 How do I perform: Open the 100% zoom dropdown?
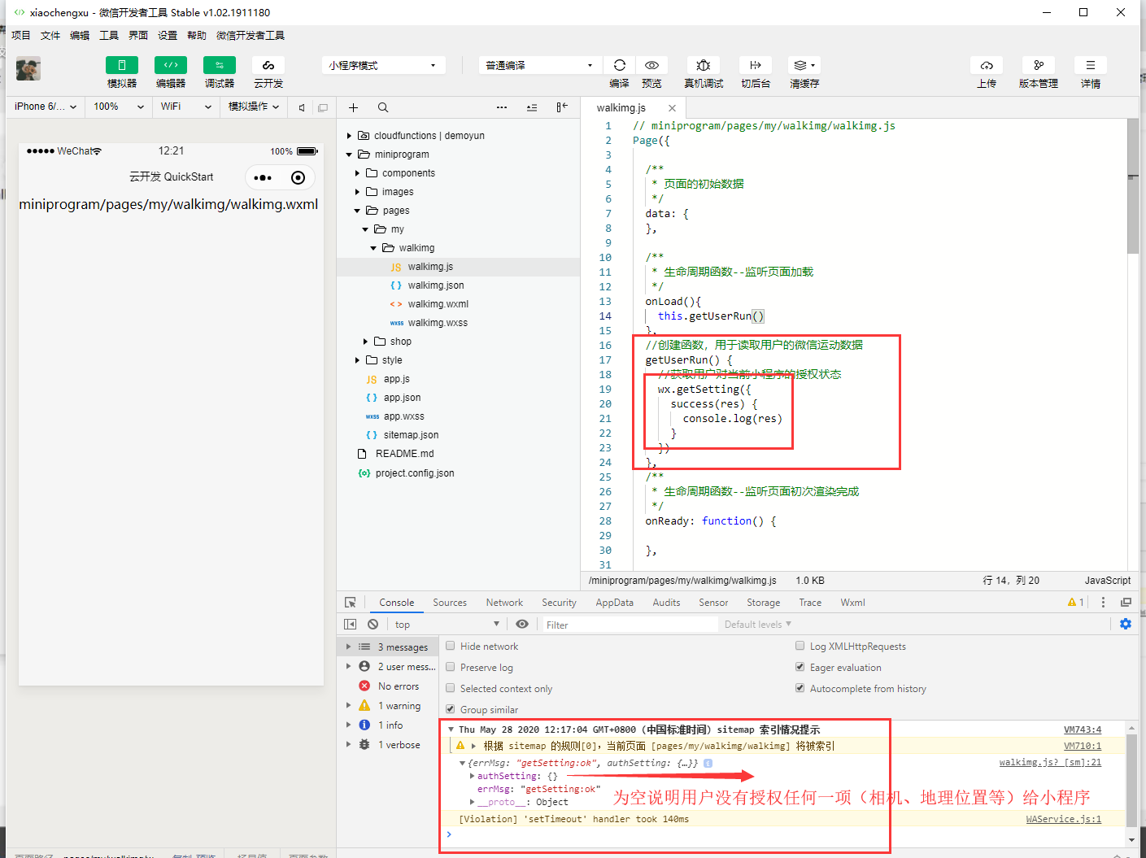pos(119,107)
